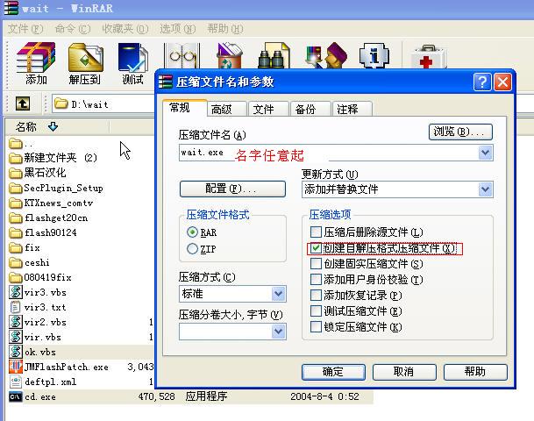Image resolution: width=534 pixels, height=421 pixels.
Task: Switch to the 高级 (Advanced) tab
Action: 226,110
